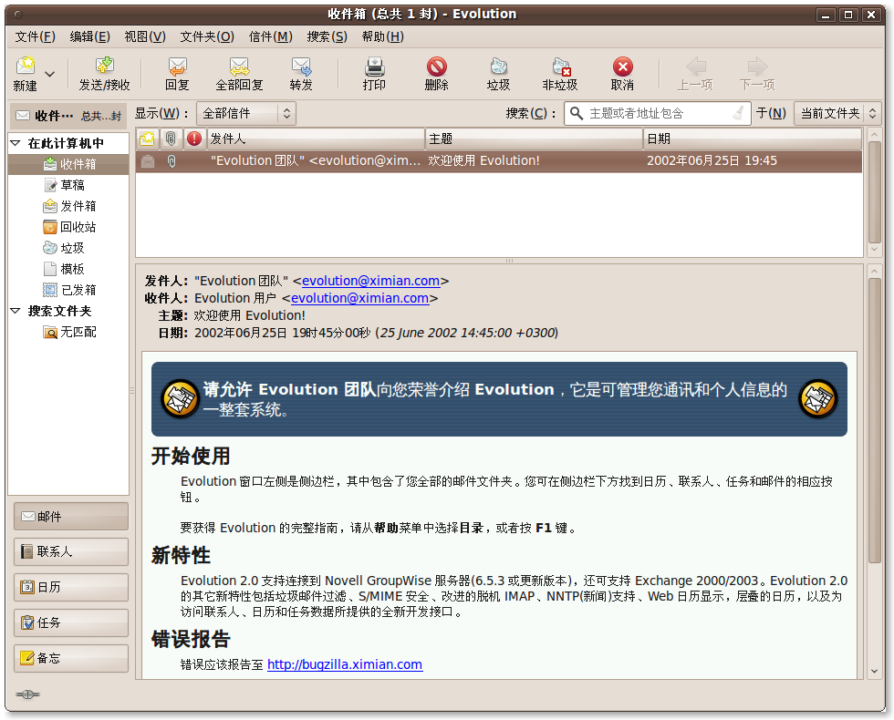This screenshot has width=894, height=720.
Task: Toggle read status icon on Evolution message
Action: pos(148,161)
